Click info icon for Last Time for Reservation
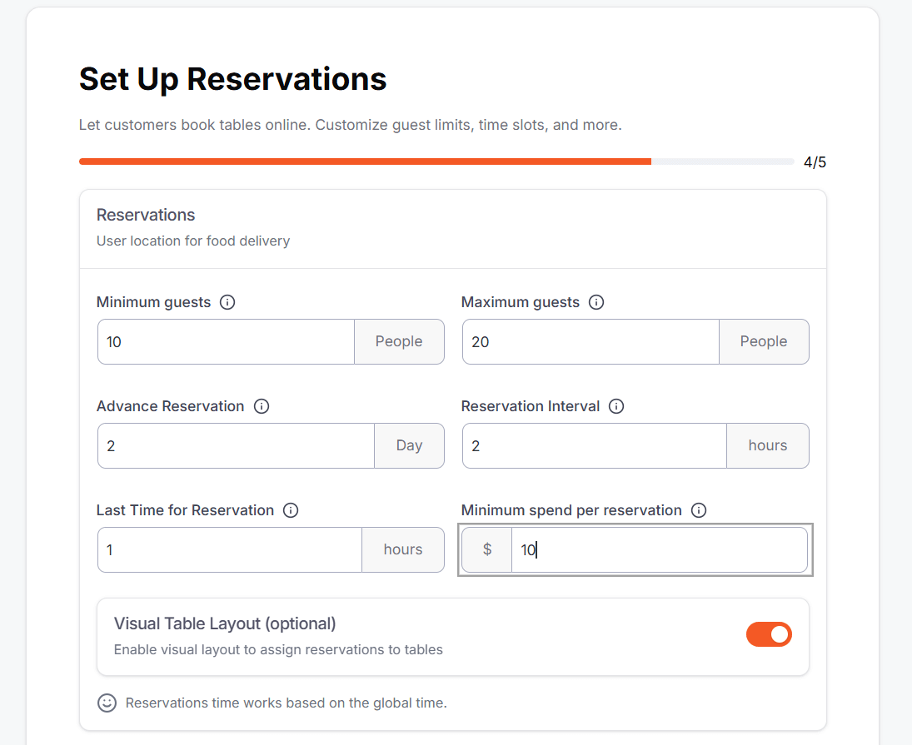Viewport: 912px width, 745px height. coord(291,510)
